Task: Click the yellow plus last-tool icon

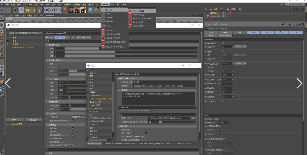Action: (39, 10)
